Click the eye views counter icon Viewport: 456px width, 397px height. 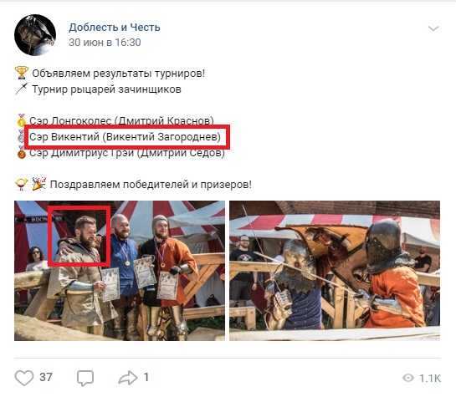(408, 378)
